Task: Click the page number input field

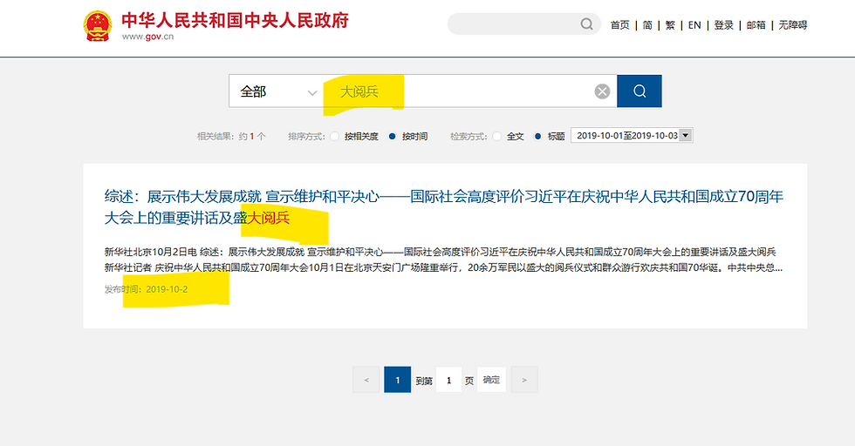Action: pos(448,380)
